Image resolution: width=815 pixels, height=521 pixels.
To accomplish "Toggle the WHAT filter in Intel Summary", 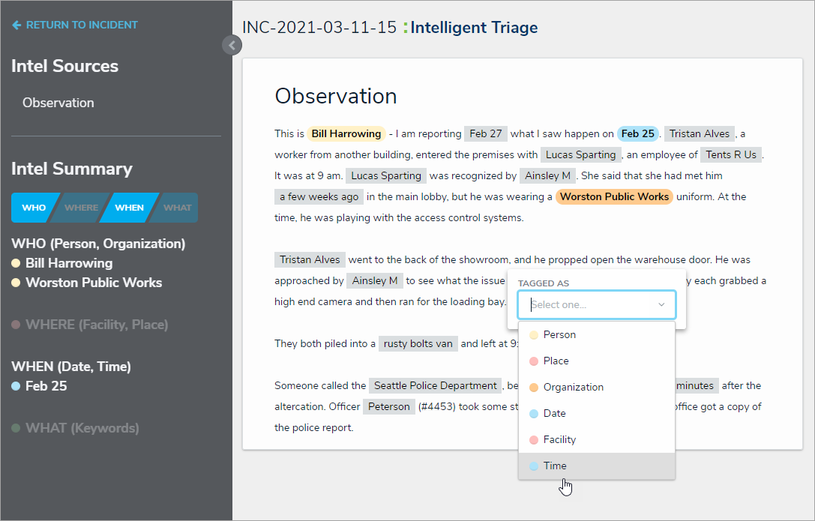I will click(x=177, y=208).
